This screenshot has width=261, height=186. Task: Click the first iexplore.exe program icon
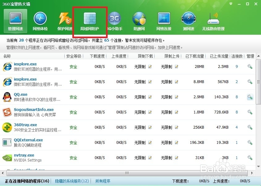click(x=7, y=67)
